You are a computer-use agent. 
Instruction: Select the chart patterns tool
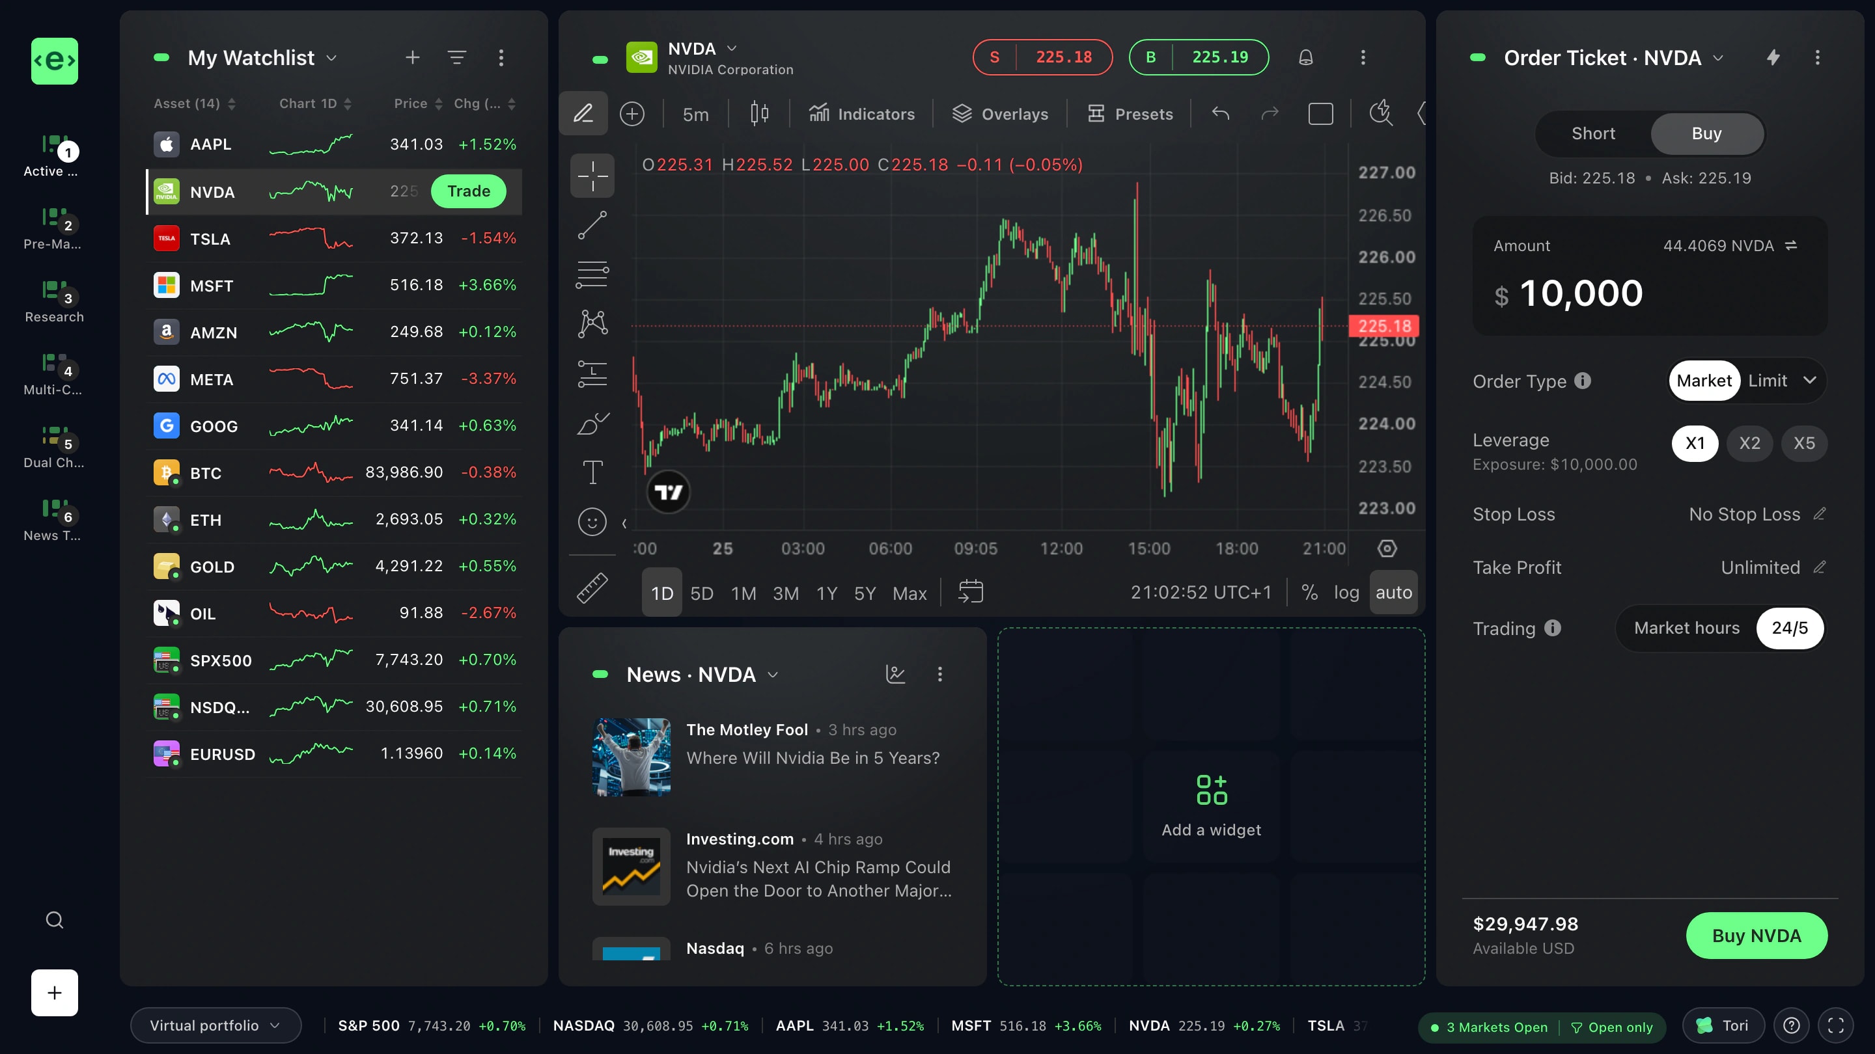(592, 324)
